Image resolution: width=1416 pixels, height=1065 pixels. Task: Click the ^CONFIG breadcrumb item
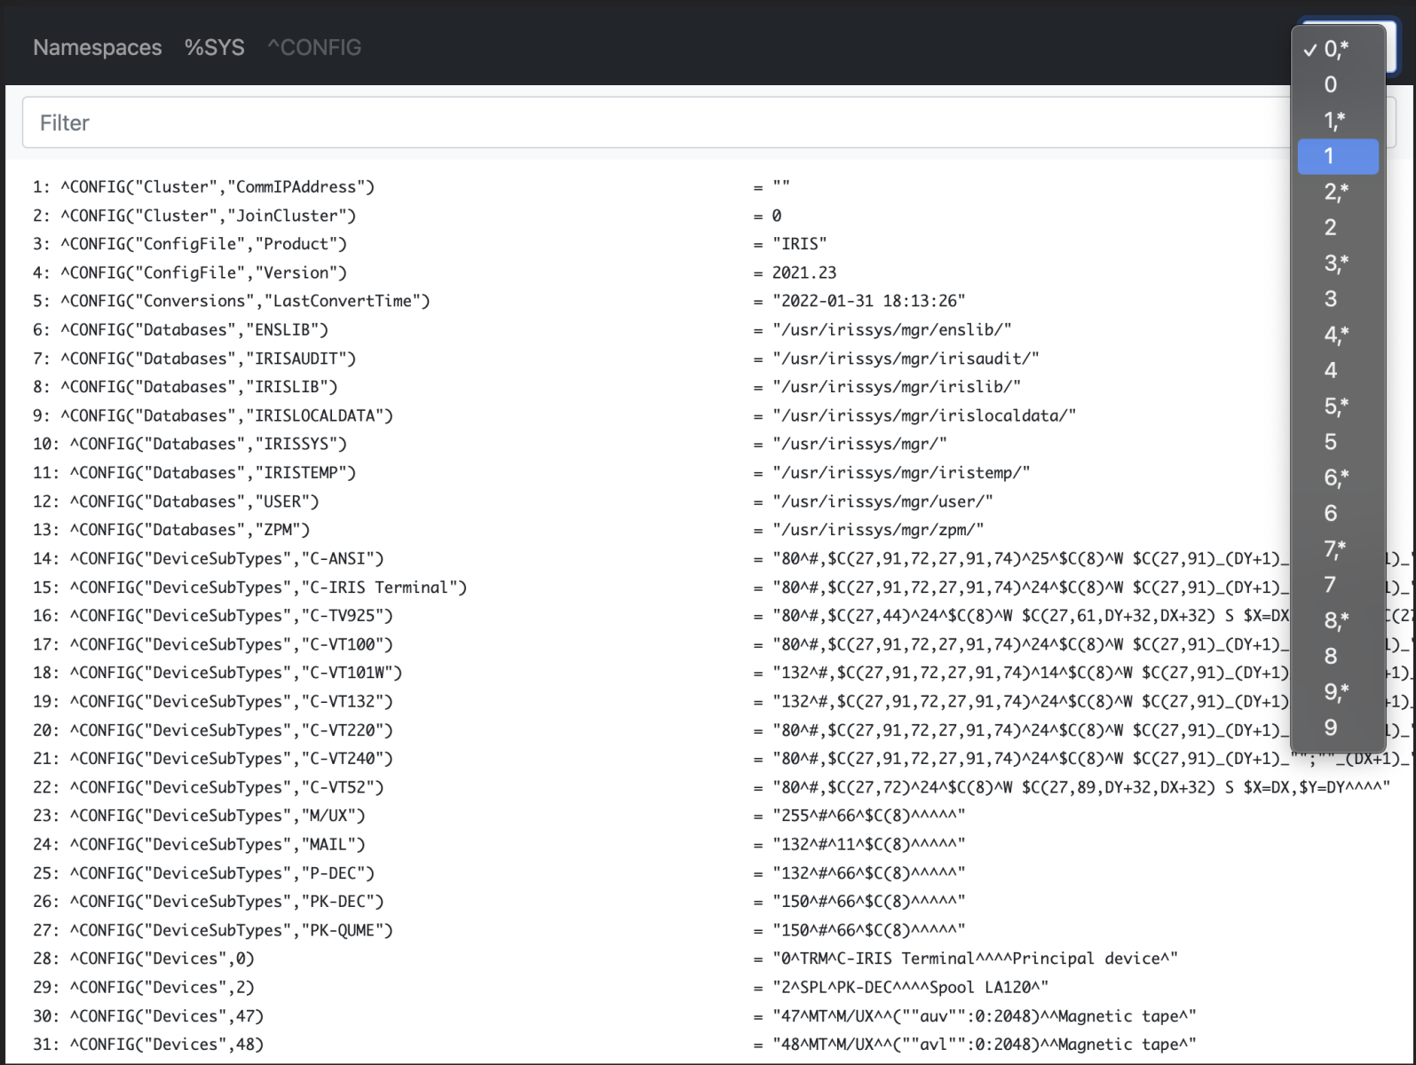pyautogui.click(x=314, y=48)
